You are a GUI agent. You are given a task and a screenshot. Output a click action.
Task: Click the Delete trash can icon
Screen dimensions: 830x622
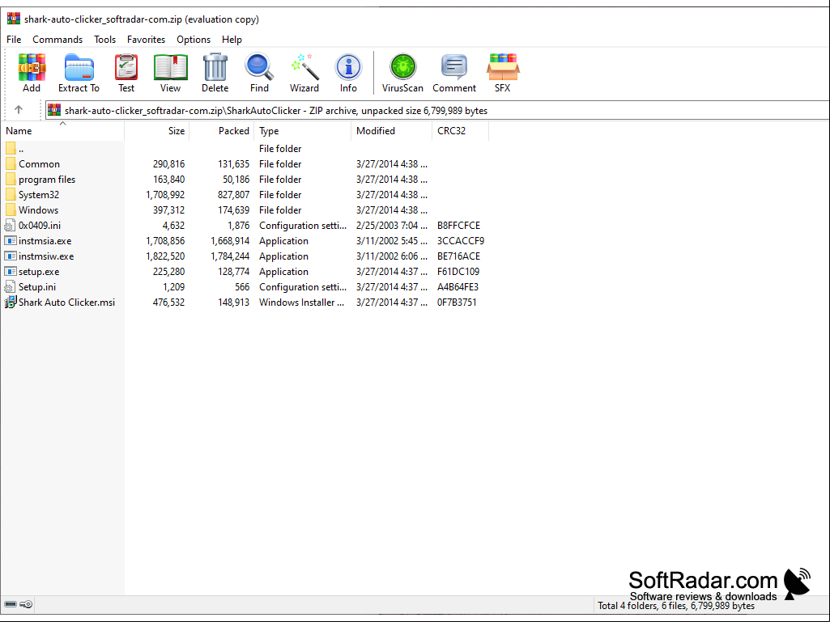pyautogui.click(x=215, y=67)
